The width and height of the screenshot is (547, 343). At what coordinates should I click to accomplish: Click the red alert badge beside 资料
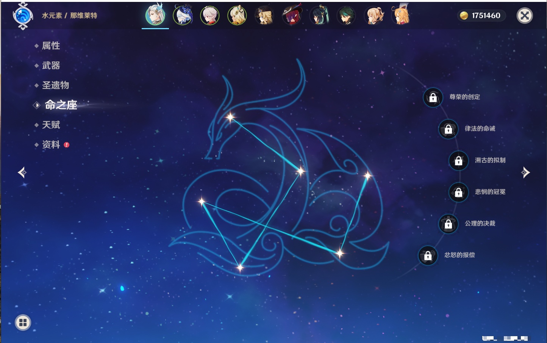(x=67, y=145)
